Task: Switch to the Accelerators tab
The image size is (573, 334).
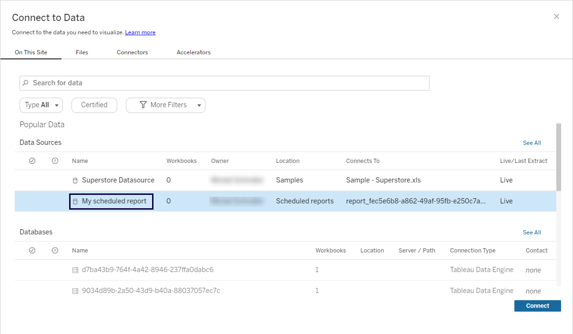Action: click(x=194, y=52)
